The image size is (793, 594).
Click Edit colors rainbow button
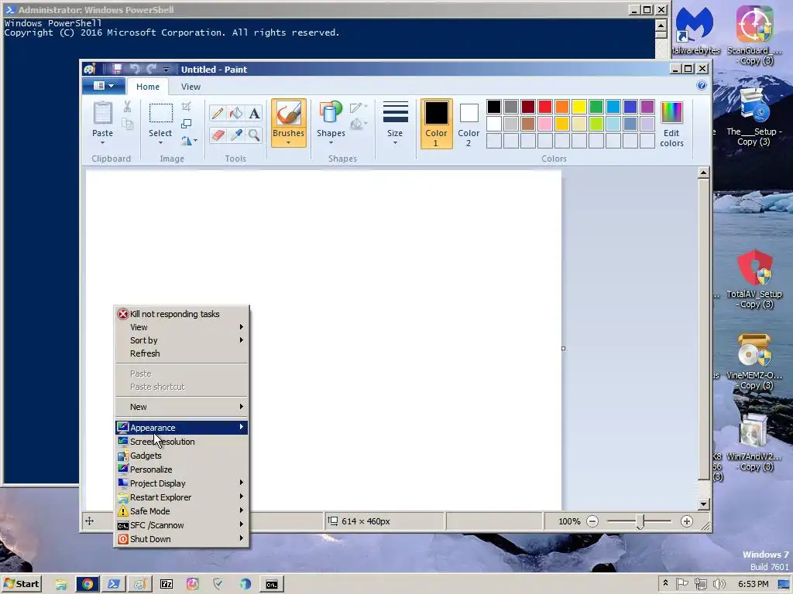(671, 124)
